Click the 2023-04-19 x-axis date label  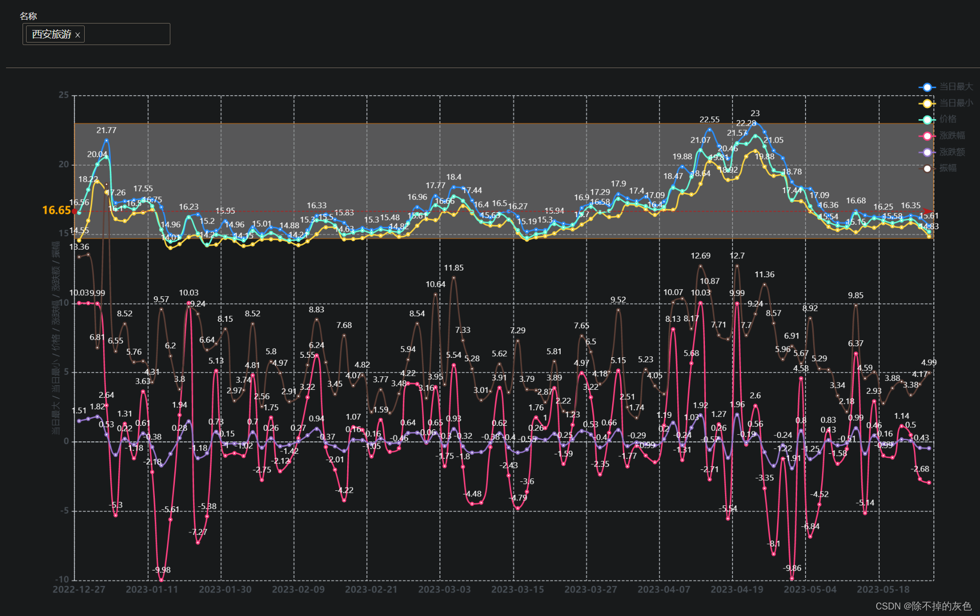(x=737, y=589)
